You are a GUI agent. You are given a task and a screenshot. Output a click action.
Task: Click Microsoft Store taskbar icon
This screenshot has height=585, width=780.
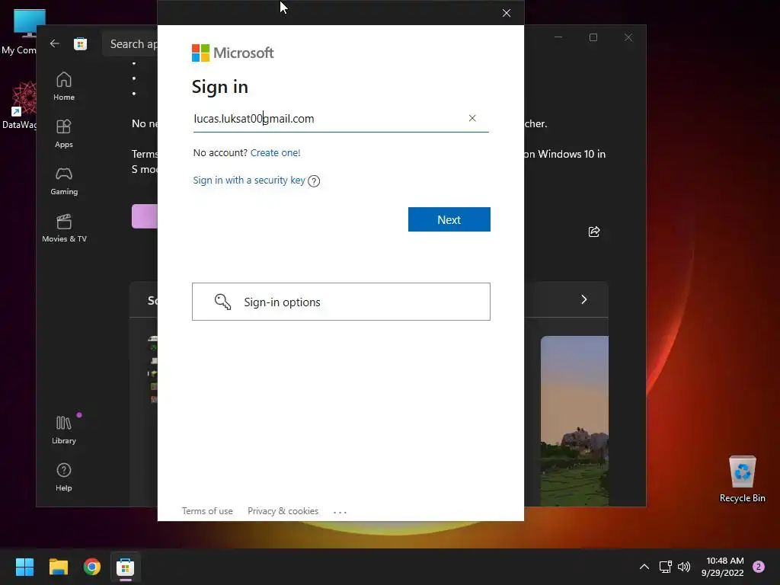pyautogui.click(x=126, y=567)
